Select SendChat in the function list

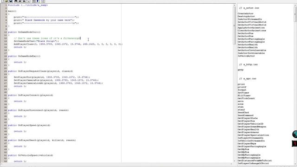pos(243,112)
